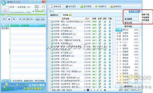Select the 一见钟情.mp3 checkbox
Viewport: 153px width, 93px height.
(x=49, y=37)
